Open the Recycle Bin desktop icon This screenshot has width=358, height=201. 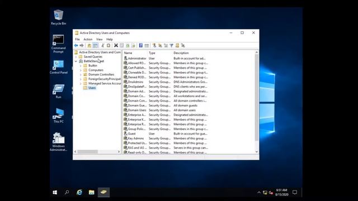(x=58, y=17)
